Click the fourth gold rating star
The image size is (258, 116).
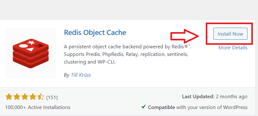(x=33, y=97)
